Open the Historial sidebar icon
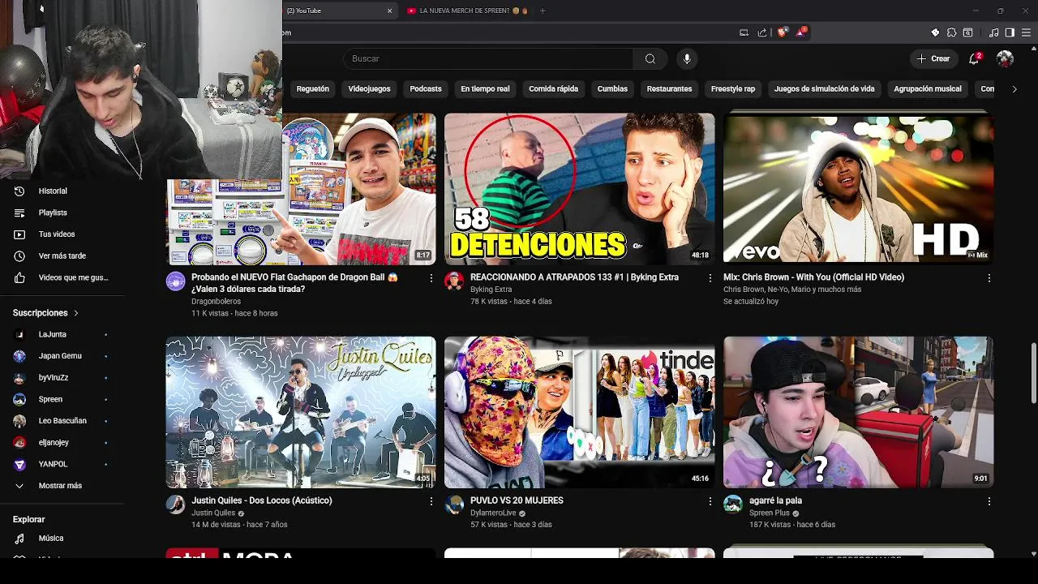This screenshot has height=584, width=1038. (19, 191)
